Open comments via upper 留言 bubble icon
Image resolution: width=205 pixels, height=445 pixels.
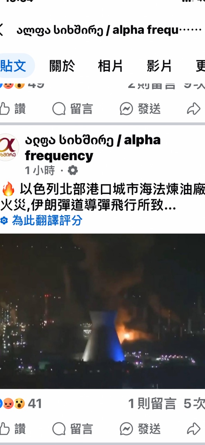(72, 109)
